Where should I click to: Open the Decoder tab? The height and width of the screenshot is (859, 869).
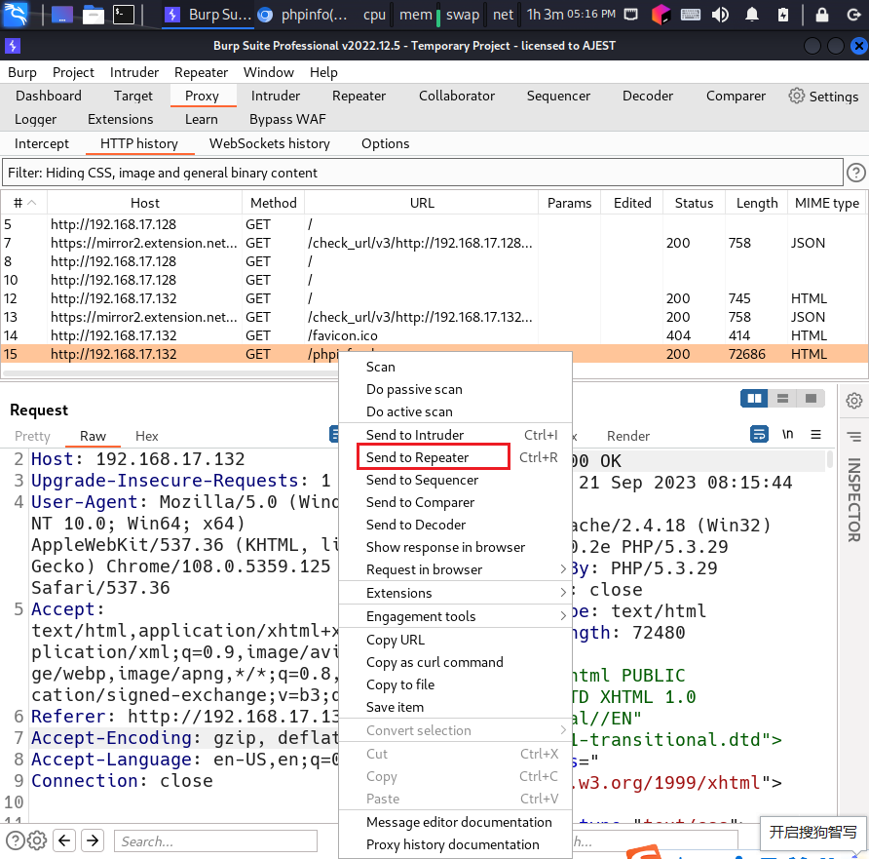pos(648,96)
